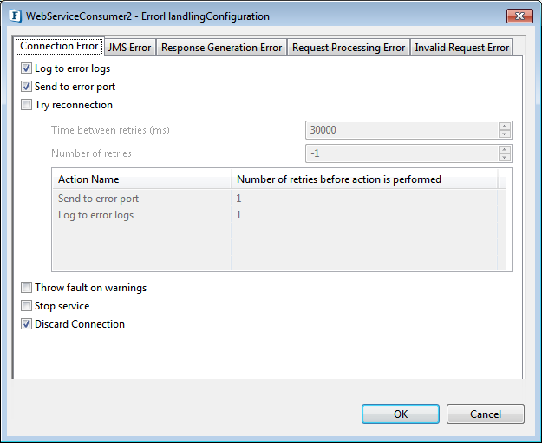Click the Fiorano application icon in title bar
Screen dimensions: 542x443
click(15, 16)
